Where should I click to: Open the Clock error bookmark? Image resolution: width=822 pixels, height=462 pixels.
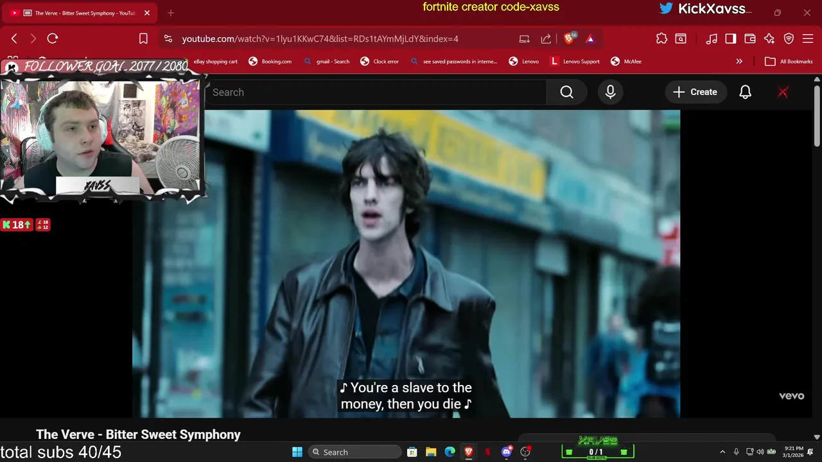click(379, 62)
